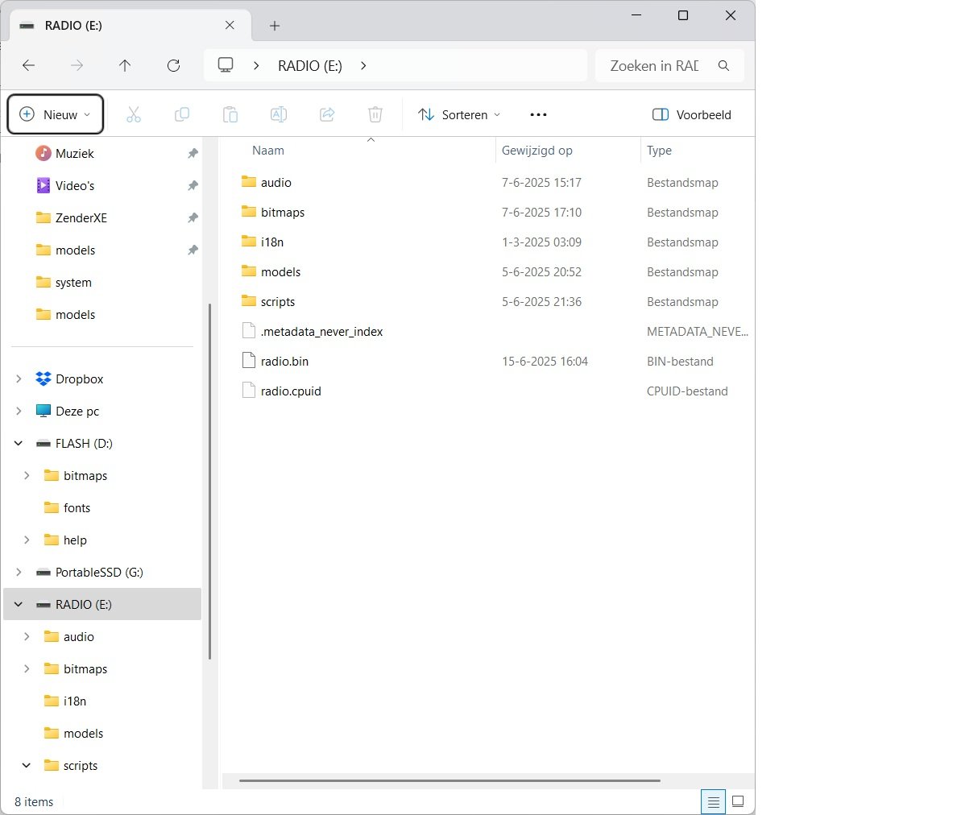
Task: Click the Cut scissors icon
Action: (134, 114)
